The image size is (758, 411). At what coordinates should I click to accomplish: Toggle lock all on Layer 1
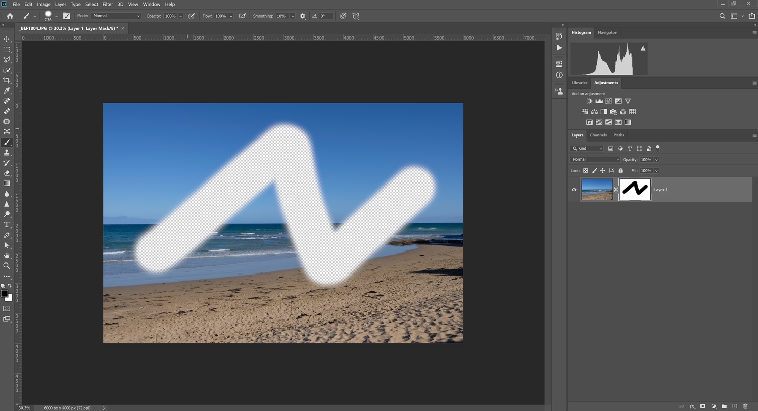coord(620,170)
